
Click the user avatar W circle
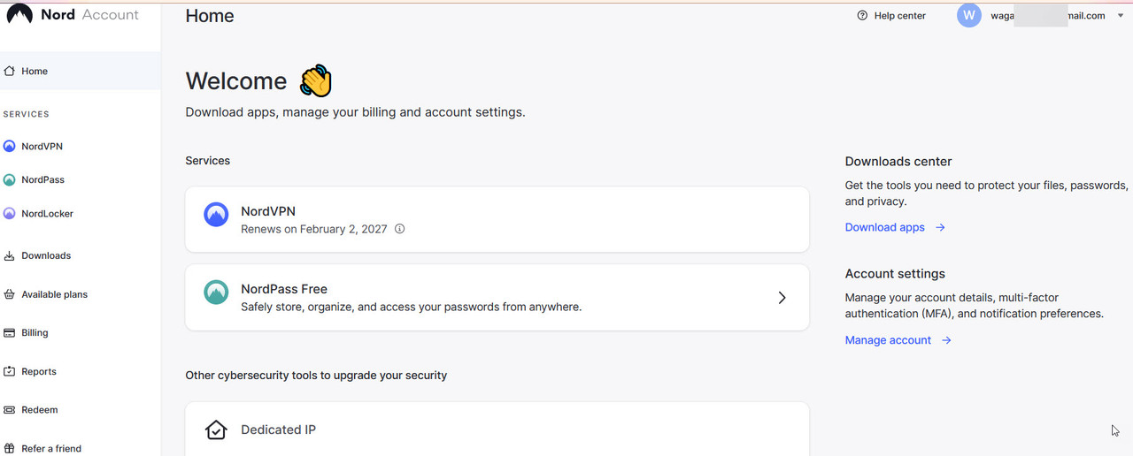pos(969,15)
